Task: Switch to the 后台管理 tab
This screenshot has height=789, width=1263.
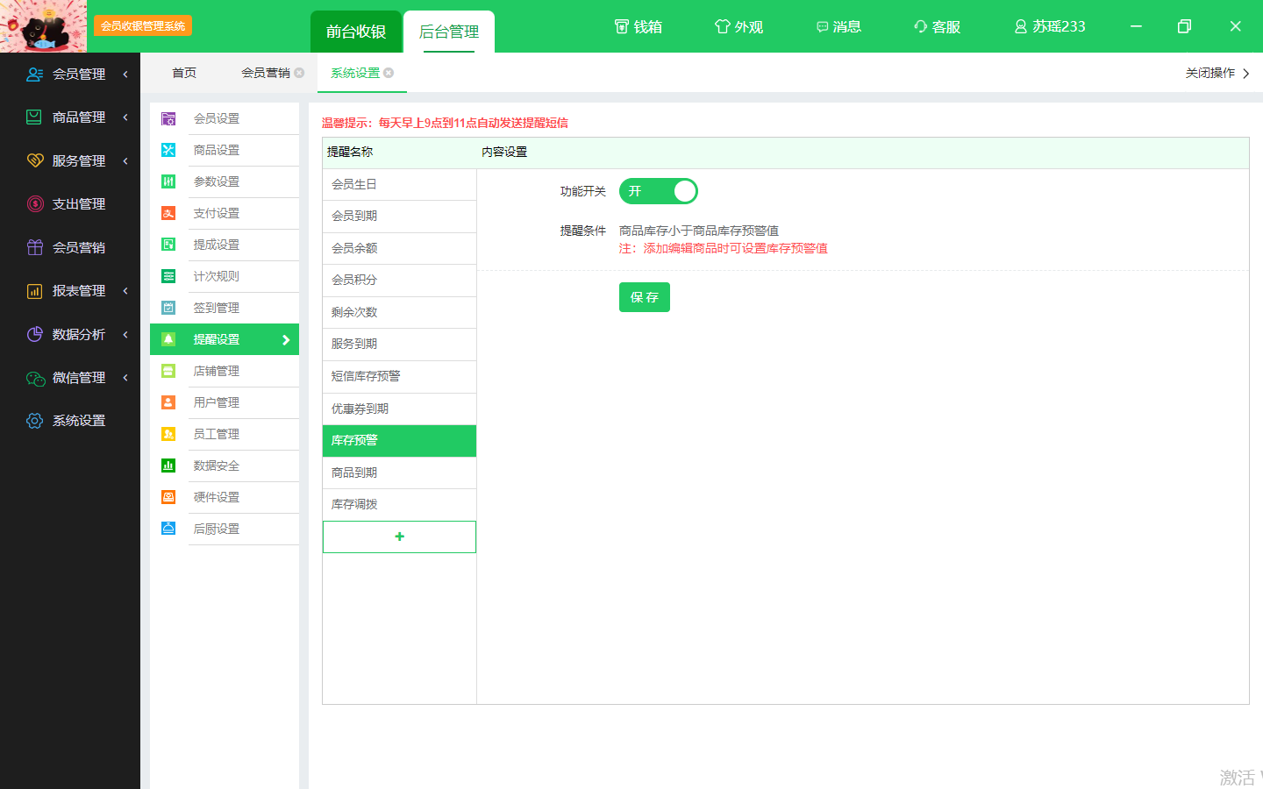Action: 449,32
